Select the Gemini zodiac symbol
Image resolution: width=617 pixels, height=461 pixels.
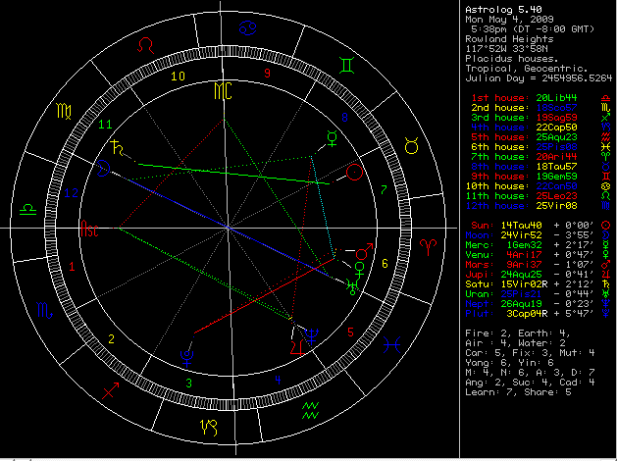pos(349,66)
